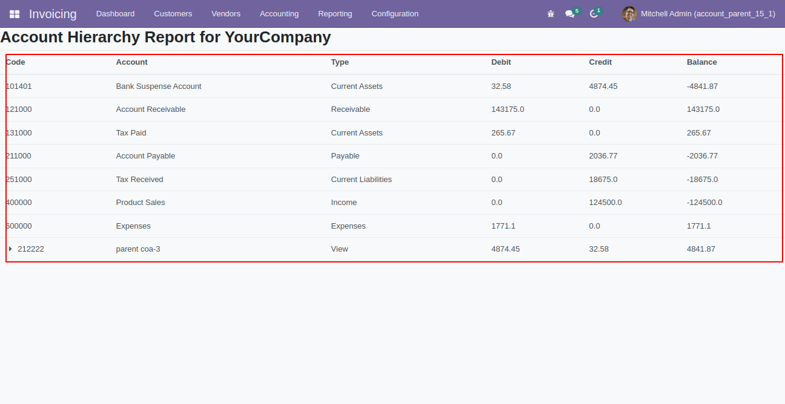Click the Tax Received balance -18675.0

[x=702, y=180]
